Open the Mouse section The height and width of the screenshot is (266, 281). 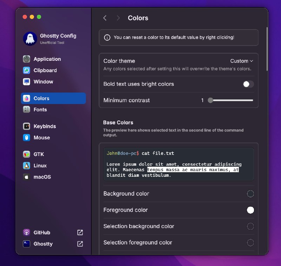tap(42, 137)
